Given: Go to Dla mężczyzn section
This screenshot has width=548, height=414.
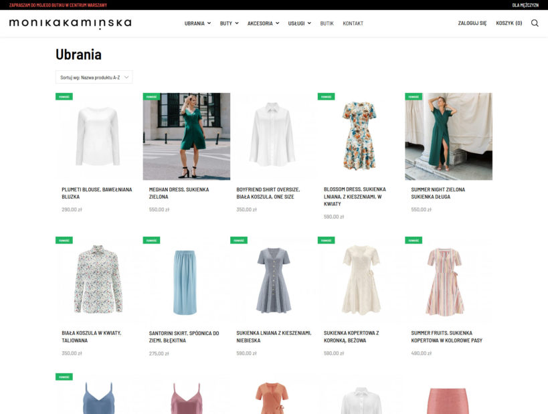Looking at the screenshot, I should 525,5.
